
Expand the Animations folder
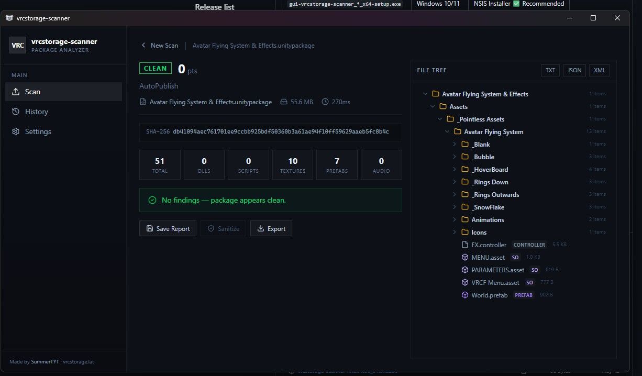pyautogui.click(x=455, y=220)
